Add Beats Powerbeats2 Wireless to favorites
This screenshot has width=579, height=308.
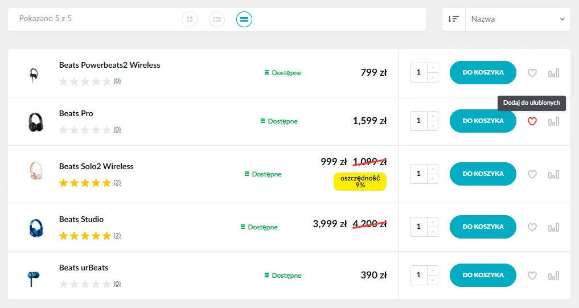pyautogui.click(x=532, y=73)
